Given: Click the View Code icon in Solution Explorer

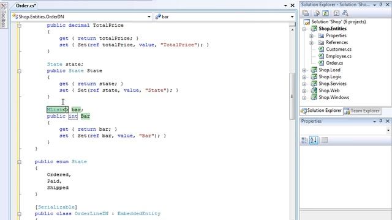Looking at the screenshot, I should [336, 13].
